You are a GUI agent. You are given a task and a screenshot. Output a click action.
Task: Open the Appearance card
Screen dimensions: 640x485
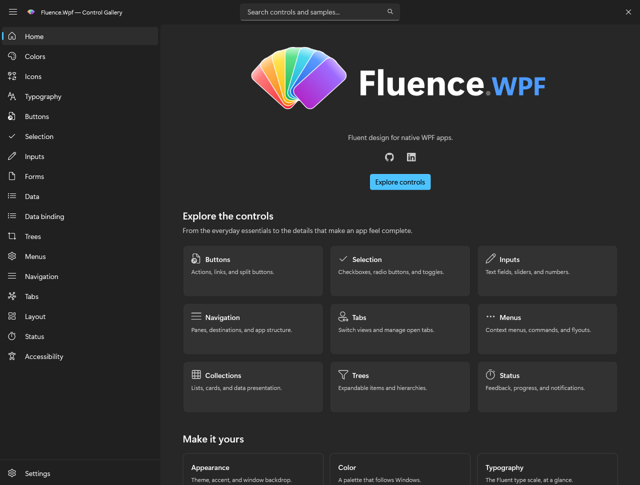[253, 469]
